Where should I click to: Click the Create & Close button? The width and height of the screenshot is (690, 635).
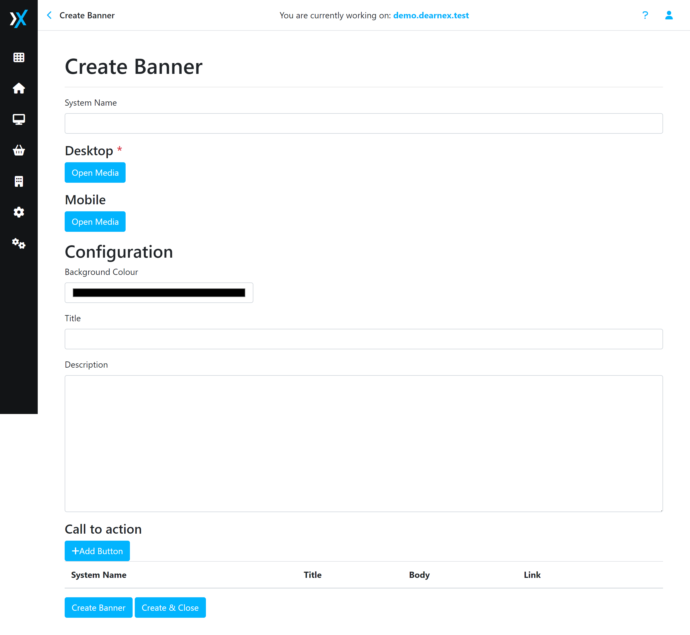170,608
